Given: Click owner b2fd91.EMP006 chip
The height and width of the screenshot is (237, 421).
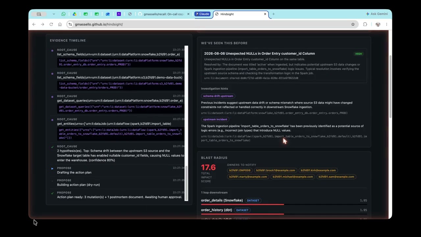Looking at the screenshot, I should coord(240,171).
